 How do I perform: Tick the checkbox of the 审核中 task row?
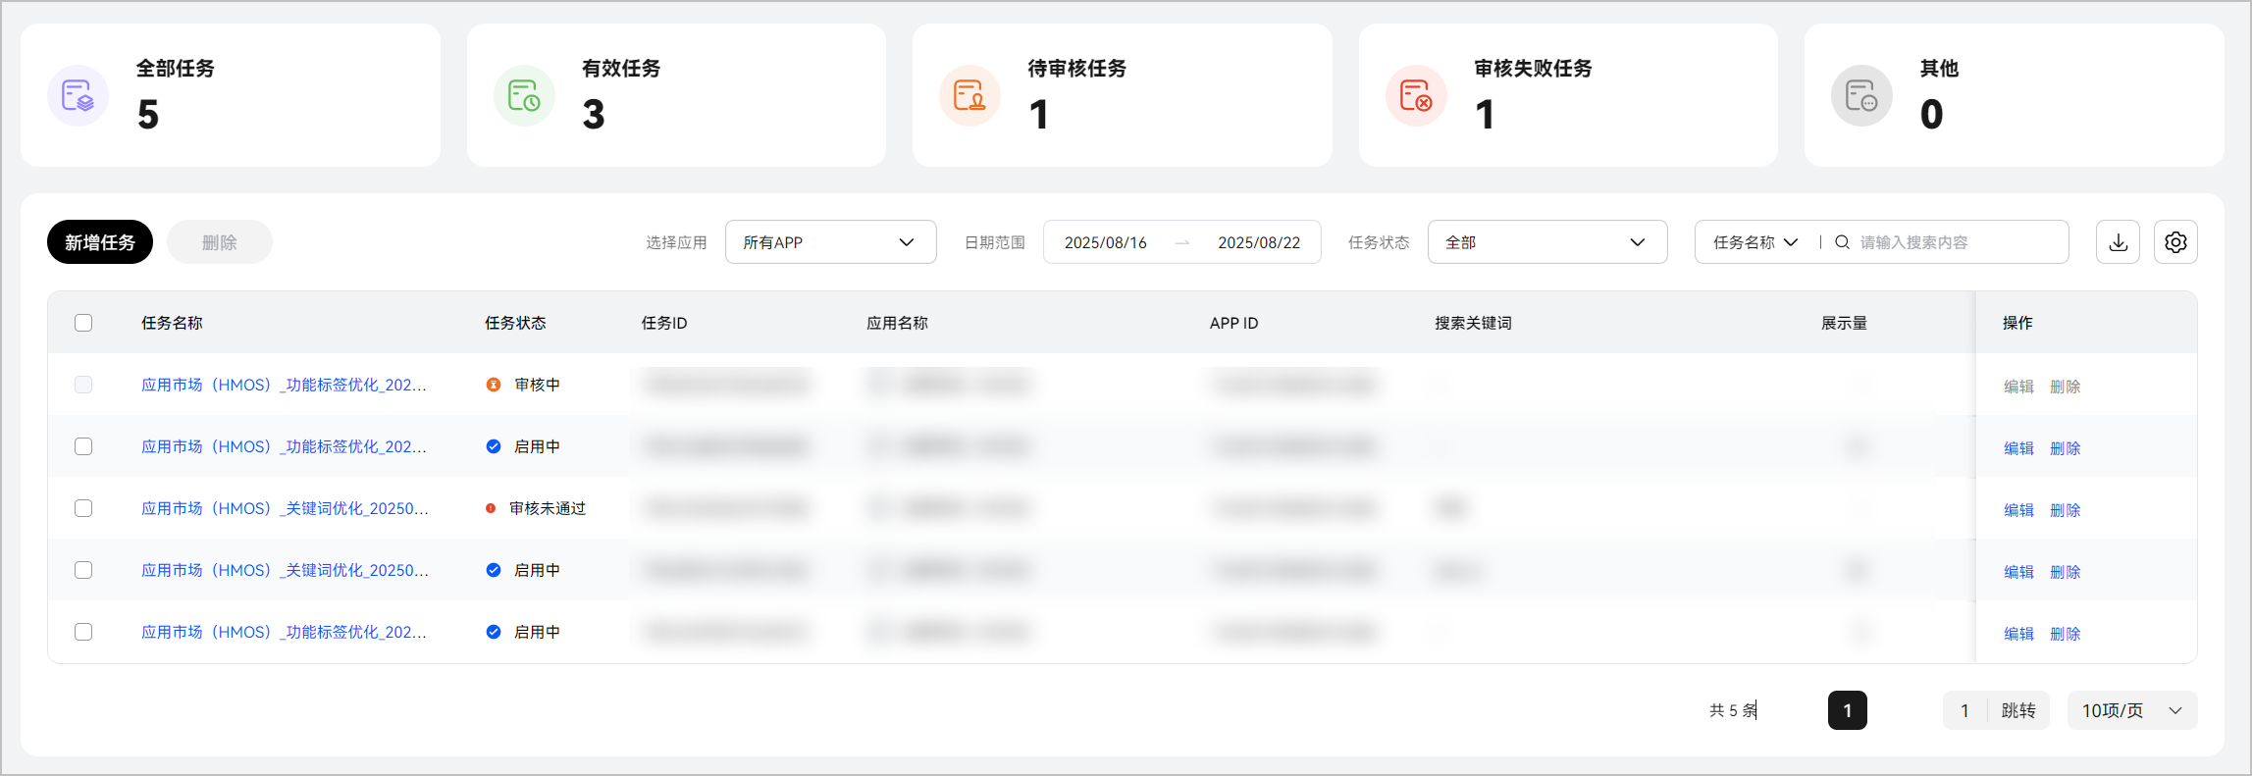[83, 385]
